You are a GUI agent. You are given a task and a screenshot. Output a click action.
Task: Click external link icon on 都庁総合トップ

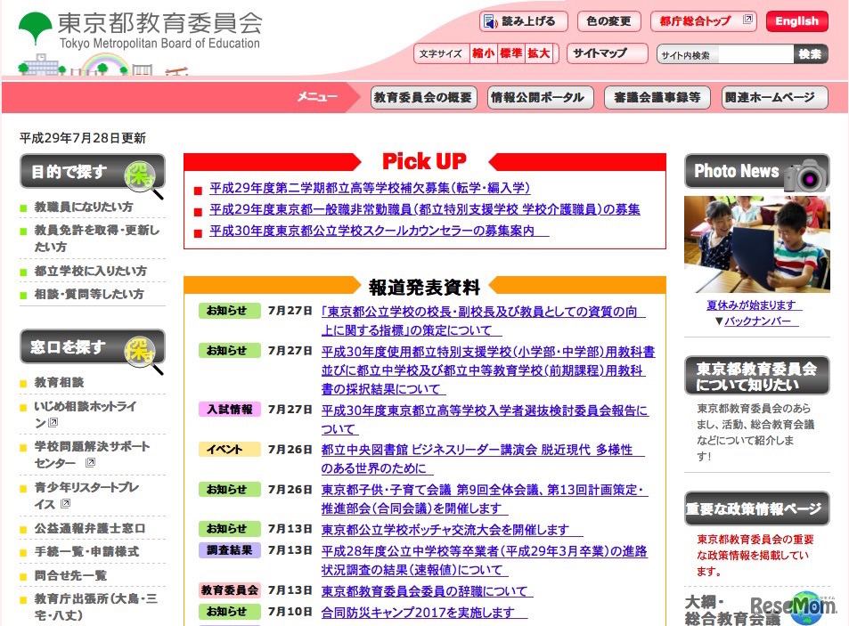[747, 19]
